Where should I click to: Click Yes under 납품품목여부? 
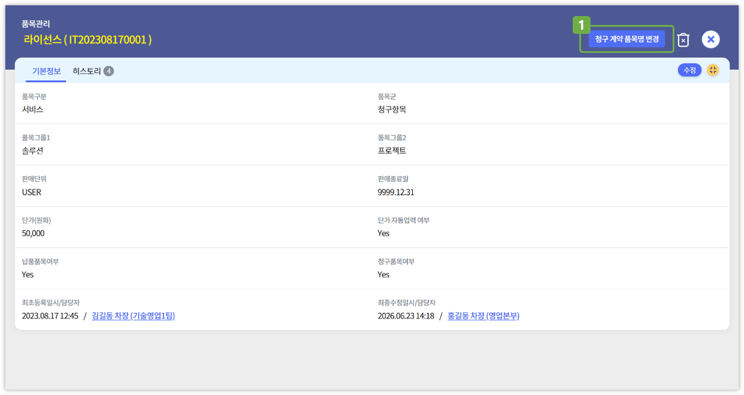pyautogui.click(x=28, y=274)
